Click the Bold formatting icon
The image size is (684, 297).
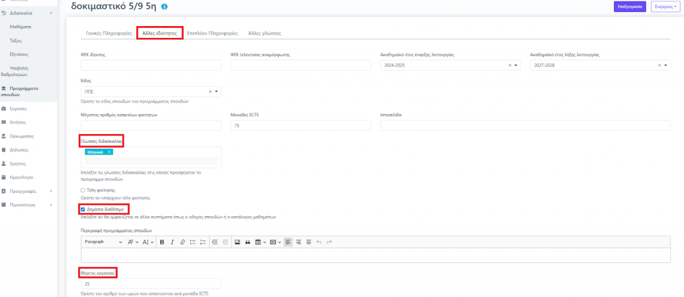click(x=162, y=242)
